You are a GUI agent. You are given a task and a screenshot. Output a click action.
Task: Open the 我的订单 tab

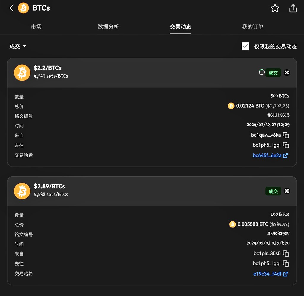[253, 27]
